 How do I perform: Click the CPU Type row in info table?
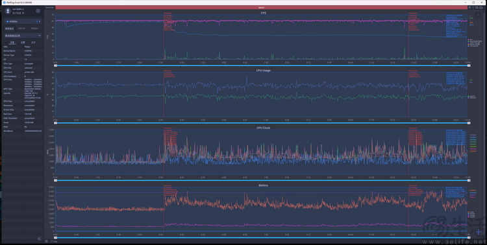(x=23, y=64)
